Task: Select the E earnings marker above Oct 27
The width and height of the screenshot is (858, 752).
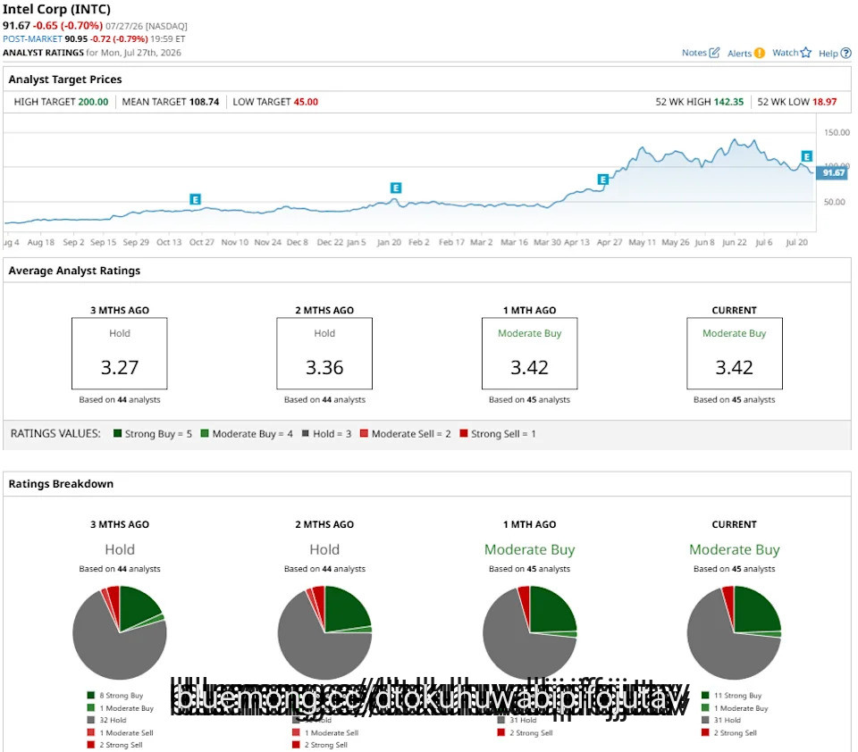Action: coord(195,199)
